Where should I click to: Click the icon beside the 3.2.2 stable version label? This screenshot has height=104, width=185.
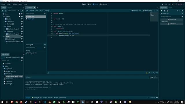click(157, 98)
